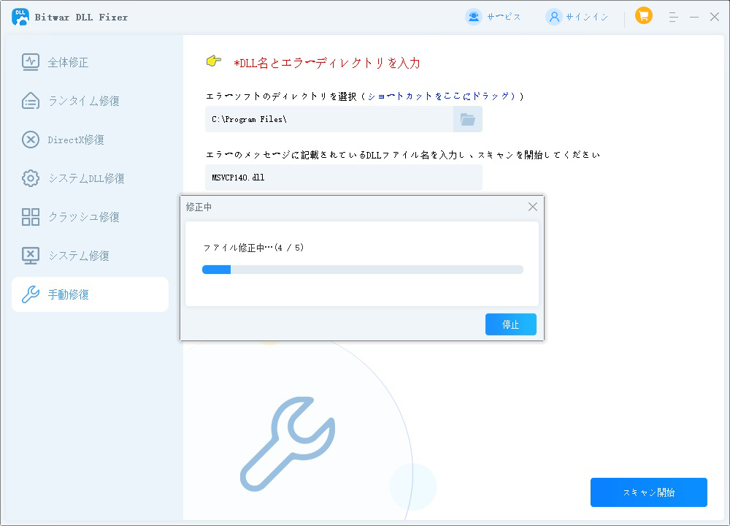The image size is (730, 526).
Task: Click the large wrench illustration
Action: pyautogui.click(x=287, y=444)
